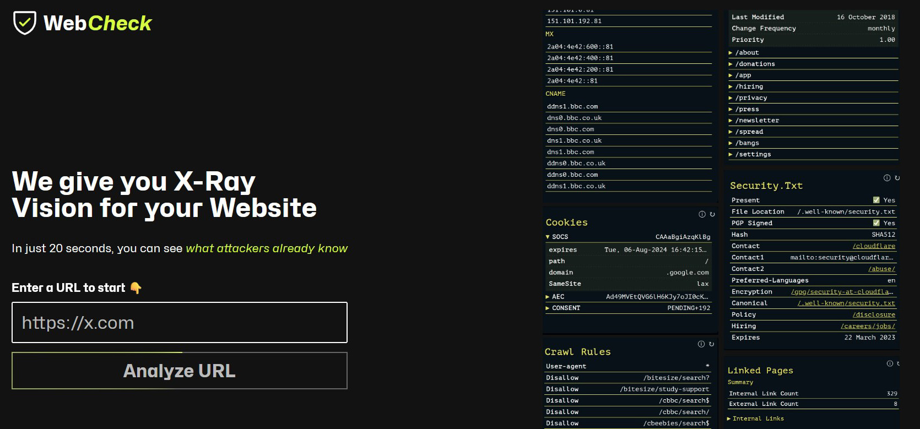The width and height of the screenshot is (920, 429).
Task: Focus the URL input field
Action: coord(180,322)
